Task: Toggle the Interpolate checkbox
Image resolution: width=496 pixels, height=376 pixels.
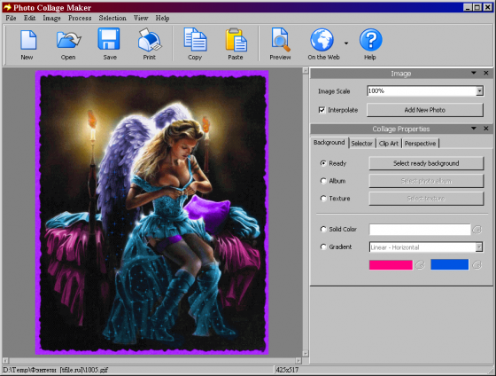Action: [322, 110]
